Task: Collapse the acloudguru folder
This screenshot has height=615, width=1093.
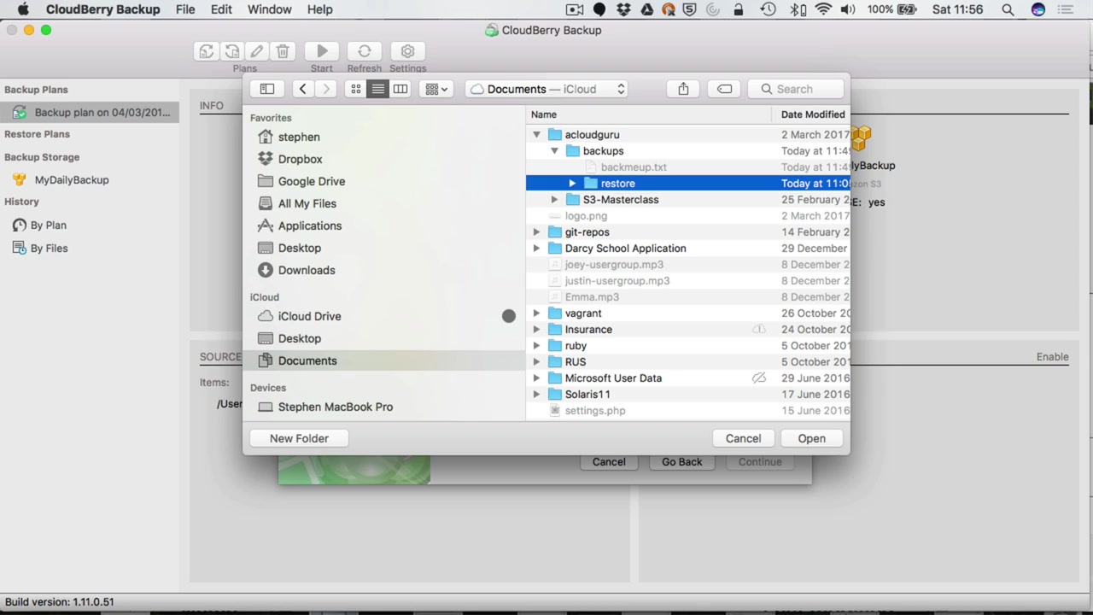Action: [x=536, y=135]
